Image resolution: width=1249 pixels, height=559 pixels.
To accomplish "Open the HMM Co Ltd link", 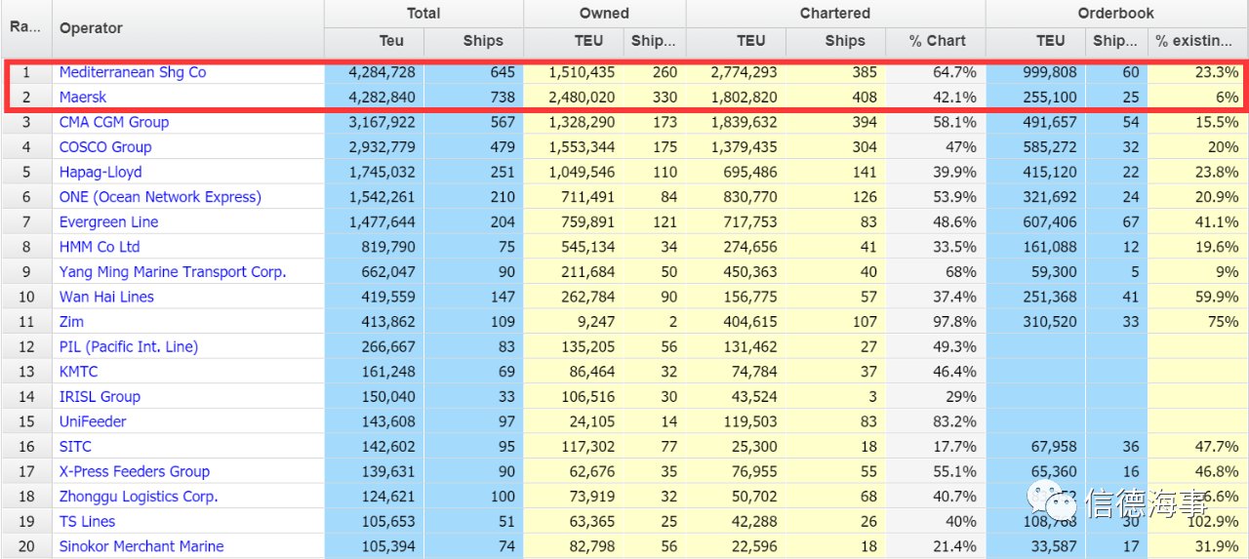I will [100, 247].
